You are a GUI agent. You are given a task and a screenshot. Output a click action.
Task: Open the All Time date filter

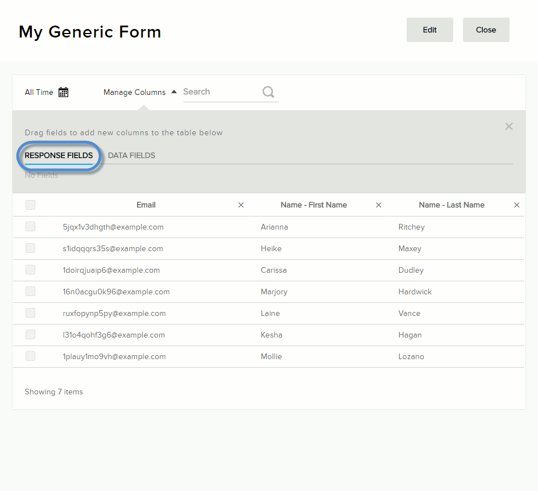click(39, 92)
